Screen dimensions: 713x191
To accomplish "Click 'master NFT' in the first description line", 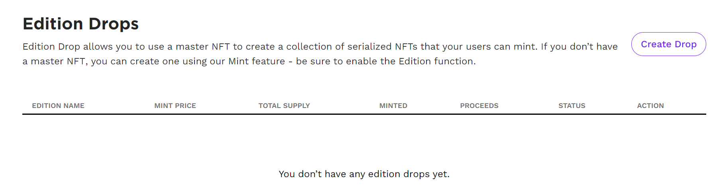I will point(202,47).
